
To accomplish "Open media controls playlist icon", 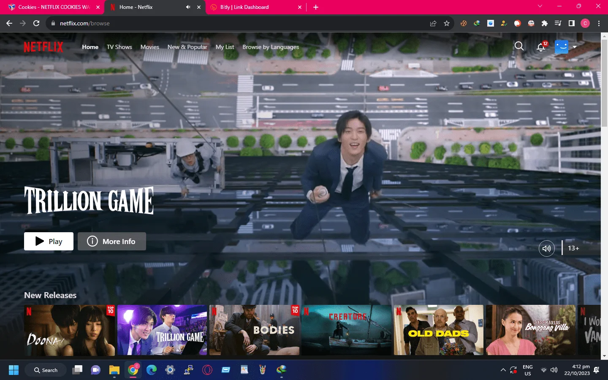I will [x=558, y=23].
